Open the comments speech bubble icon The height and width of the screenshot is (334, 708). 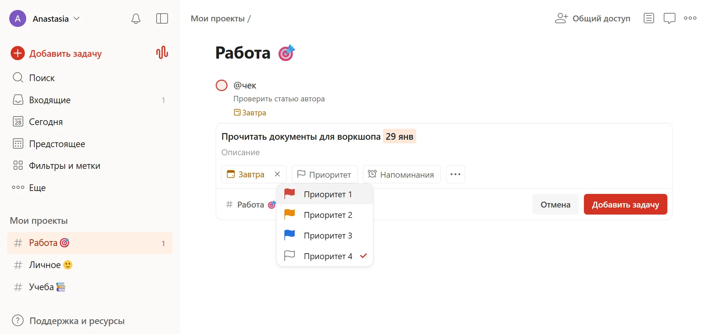click(x=669, y=18)
